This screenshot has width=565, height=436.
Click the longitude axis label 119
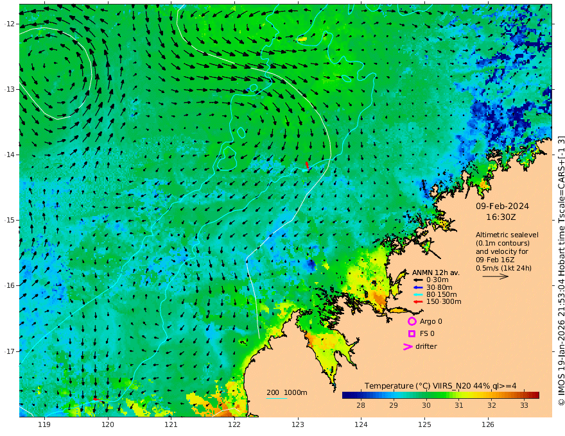[x=44, y=425]
